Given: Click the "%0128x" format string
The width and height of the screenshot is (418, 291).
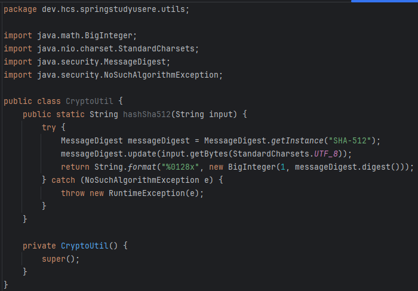Looking at the screenshot, I should pyautogui.click(x=180, y=167).
